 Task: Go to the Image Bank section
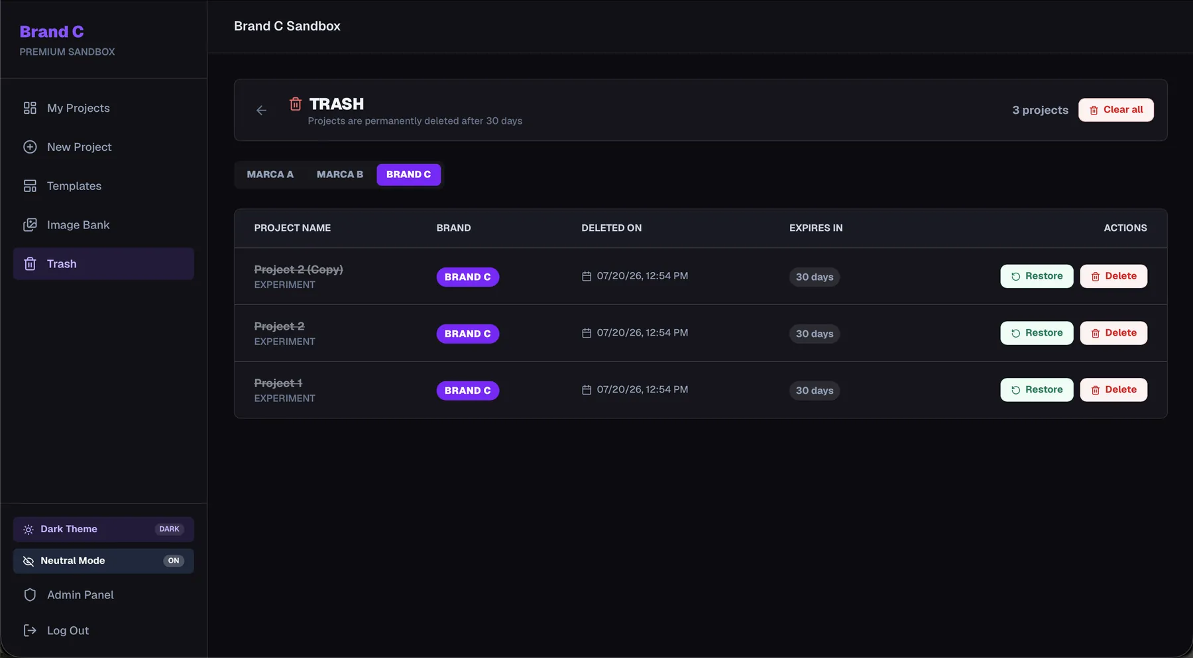pos(103,225)
